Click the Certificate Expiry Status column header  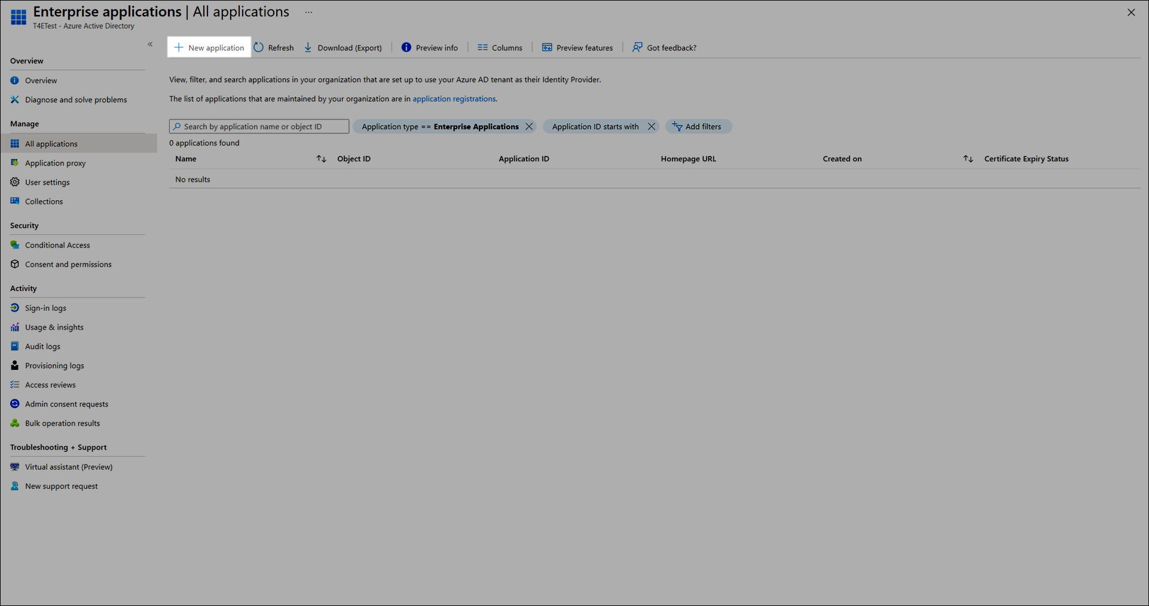click(1026, 158)
